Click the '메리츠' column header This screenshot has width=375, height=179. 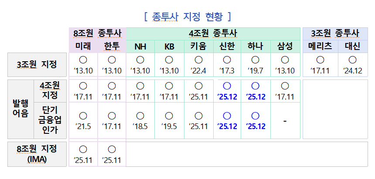(320, 46)
